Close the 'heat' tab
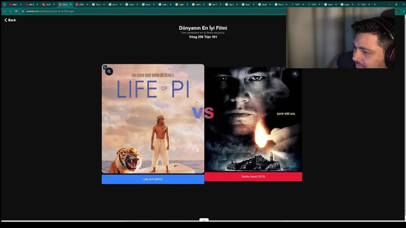406x228 pixels. click(253, 4)
